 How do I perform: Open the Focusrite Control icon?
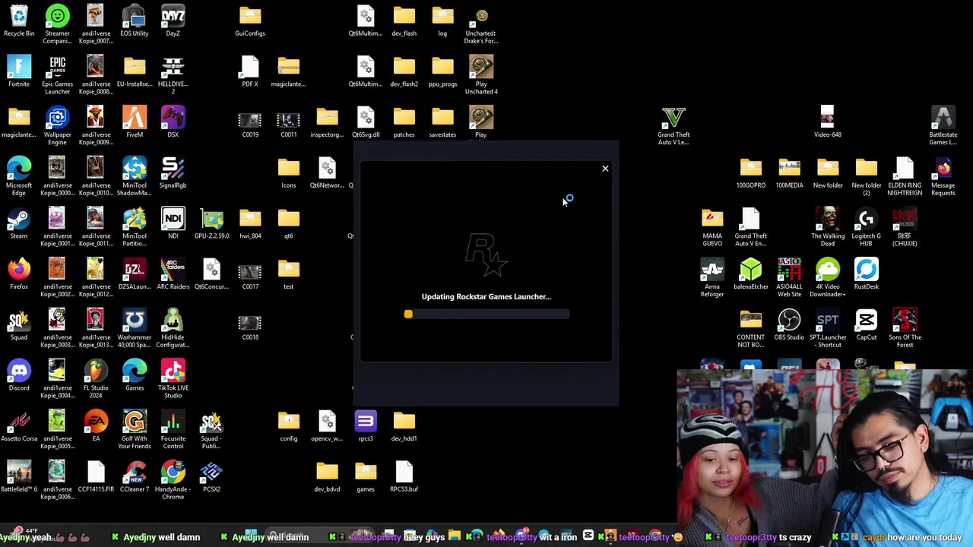click(173, 429)
